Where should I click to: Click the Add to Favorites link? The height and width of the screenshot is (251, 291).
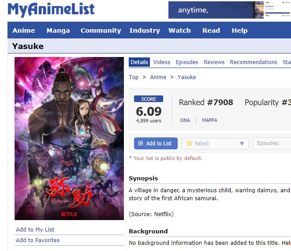(37, 240)
